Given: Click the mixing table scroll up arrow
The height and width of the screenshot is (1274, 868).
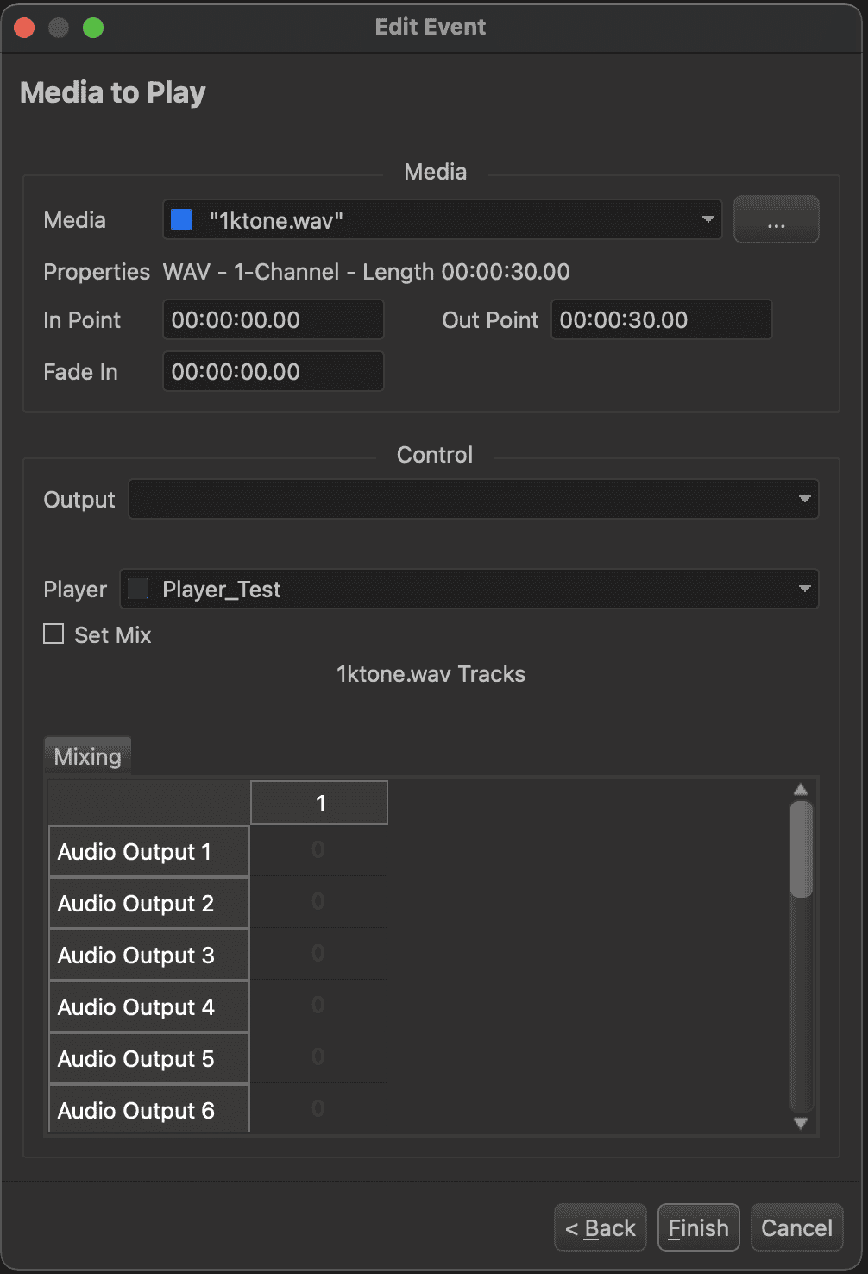Looking at the screenshot, I should tap(801, 789).
